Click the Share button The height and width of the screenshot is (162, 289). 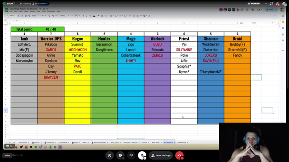pyautogui.click(x=270, y=10)
